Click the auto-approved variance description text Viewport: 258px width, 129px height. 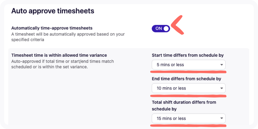[63, 64]
